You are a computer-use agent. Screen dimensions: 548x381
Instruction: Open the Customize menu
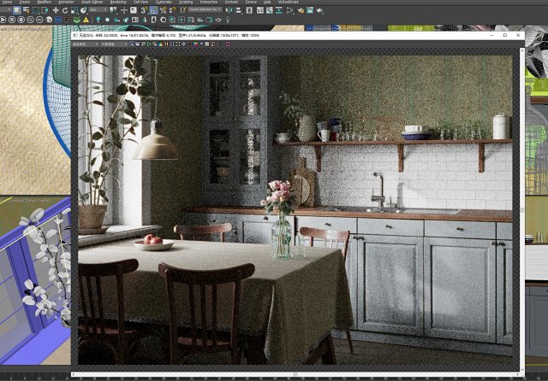163,3
